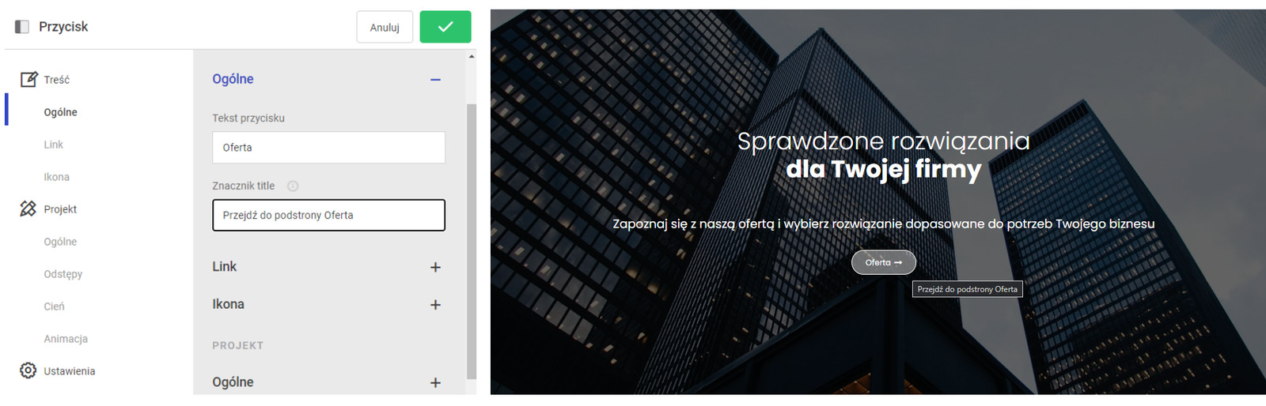Open Ustawienia in left sidebar

click(x=70, y=371)
